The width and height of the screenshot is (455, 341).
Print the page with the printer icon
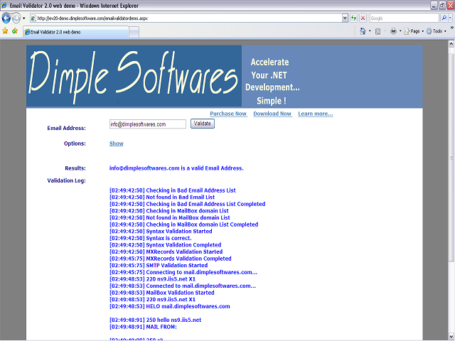[393, 31]
